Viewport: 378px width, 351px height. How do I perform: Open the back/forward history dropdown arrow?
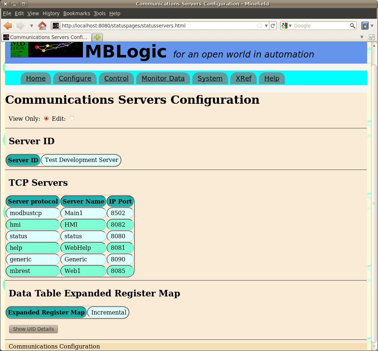point(31,26)
